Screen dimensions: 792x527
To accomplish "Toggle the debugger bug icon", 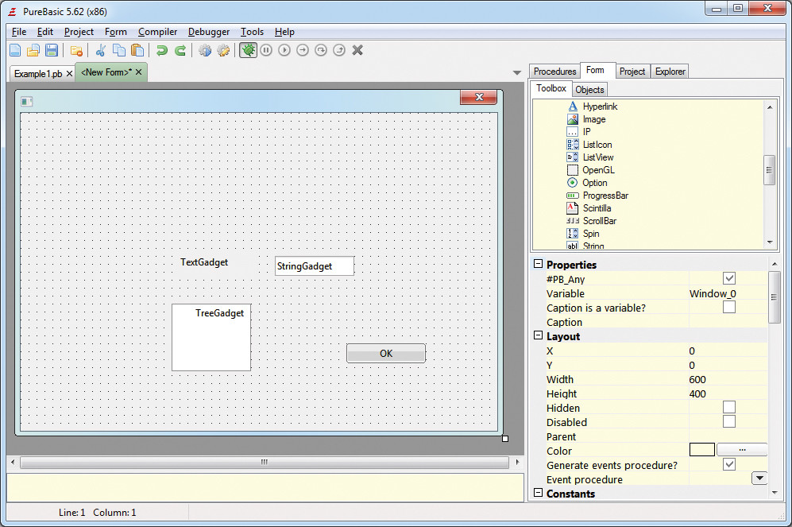I will point(248,51).
